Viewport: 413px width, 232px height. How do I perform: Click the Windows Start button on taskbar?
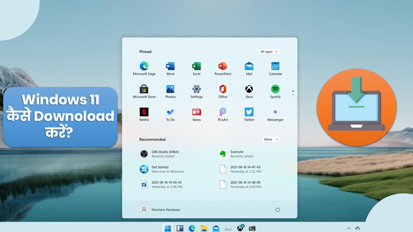pos(168,228)
